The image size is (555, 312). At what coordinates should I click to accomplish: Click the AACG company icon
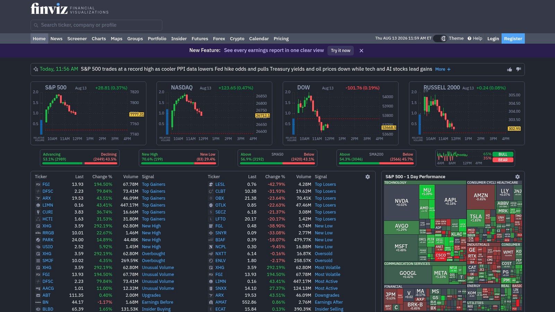coord(38,288)
